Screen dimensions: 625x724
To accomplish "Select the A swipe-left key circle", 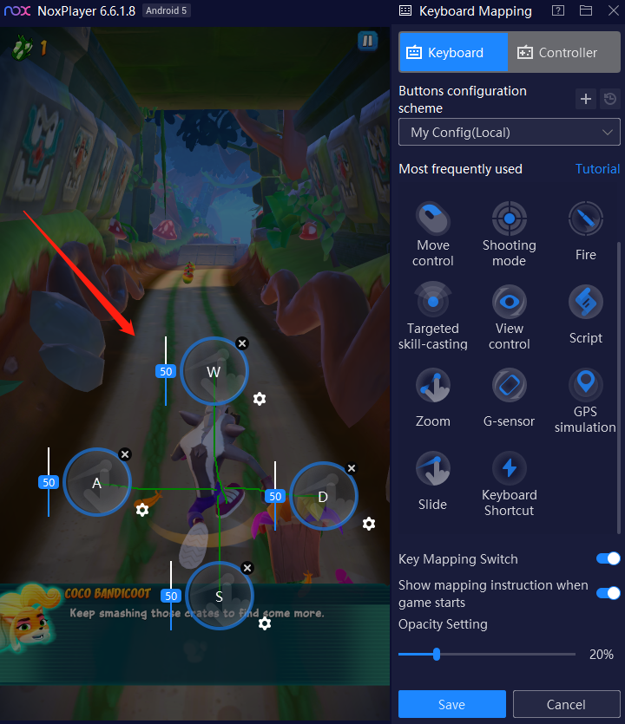I will point(97,482).
